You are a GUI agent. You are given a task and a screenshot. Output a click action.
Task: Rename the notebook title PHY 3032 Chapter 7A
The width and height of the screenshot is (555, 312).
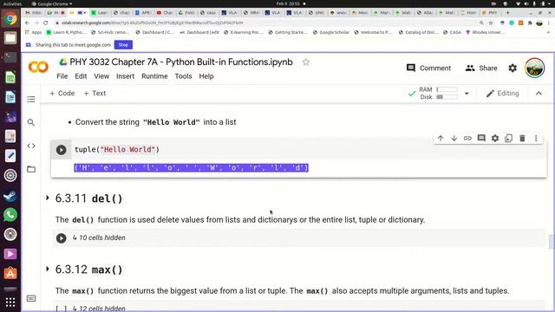(x=181, y=62)
